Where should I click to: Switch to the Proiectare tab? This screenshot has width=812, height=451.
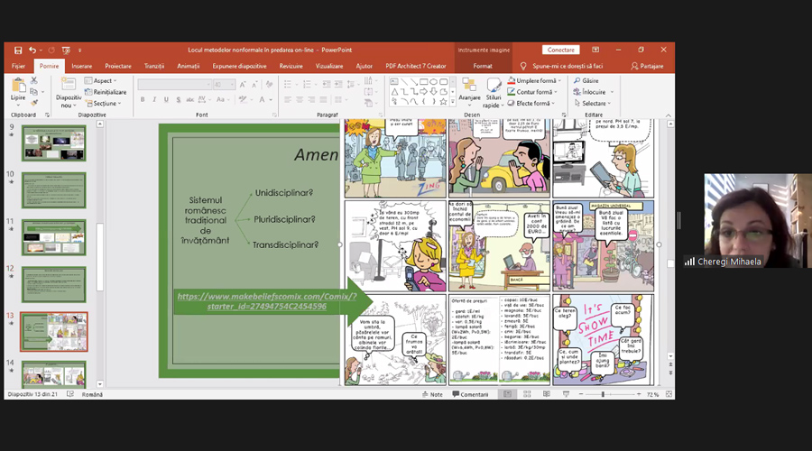click(x=118, y=66)
